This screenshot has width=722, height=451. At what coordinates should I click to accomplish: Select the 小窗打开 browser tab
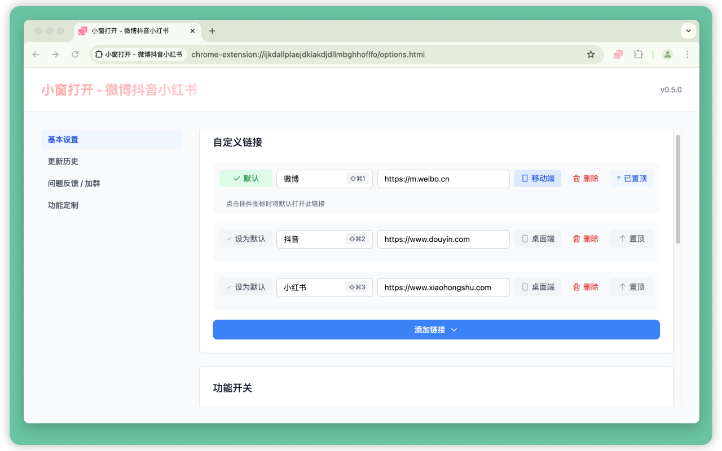(x=129, y=31)
